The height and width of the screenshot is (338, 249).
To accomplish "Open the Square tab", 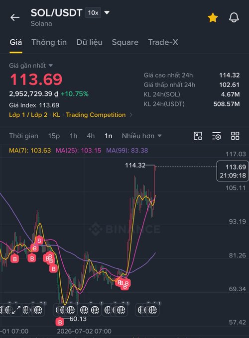I will click(125, 42).
